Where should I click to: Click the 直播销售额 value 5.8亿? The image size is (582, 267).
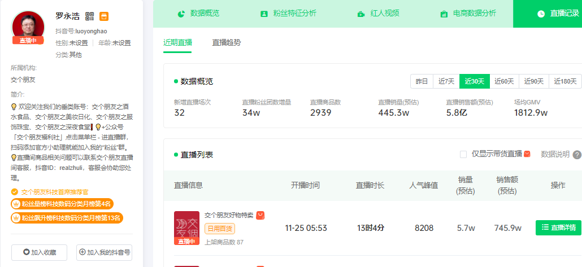457,113
